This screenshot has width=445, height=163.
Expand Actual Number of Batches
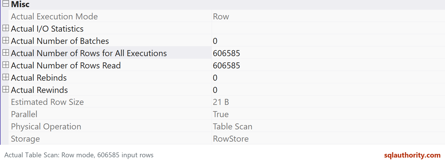pyautogui.click(x=6, y=40)
